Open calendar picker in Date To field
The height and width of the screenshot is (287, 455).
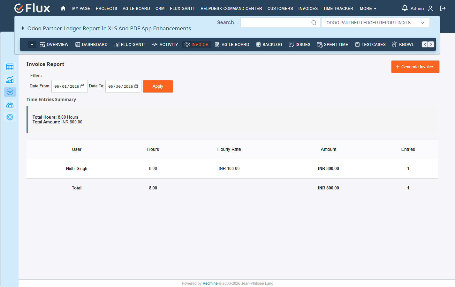(136, 86)
